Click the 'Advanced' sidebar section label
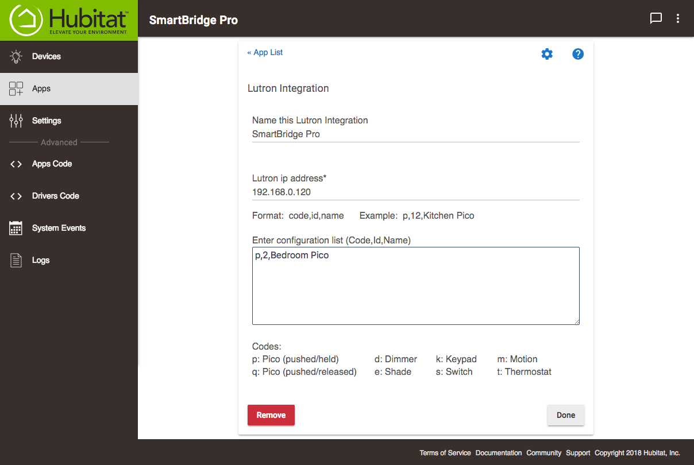The image size is (694, 465). [x=59, y=142]
